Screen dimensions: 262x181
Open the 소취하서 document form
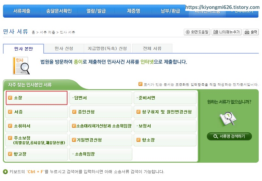click(36, 126)
